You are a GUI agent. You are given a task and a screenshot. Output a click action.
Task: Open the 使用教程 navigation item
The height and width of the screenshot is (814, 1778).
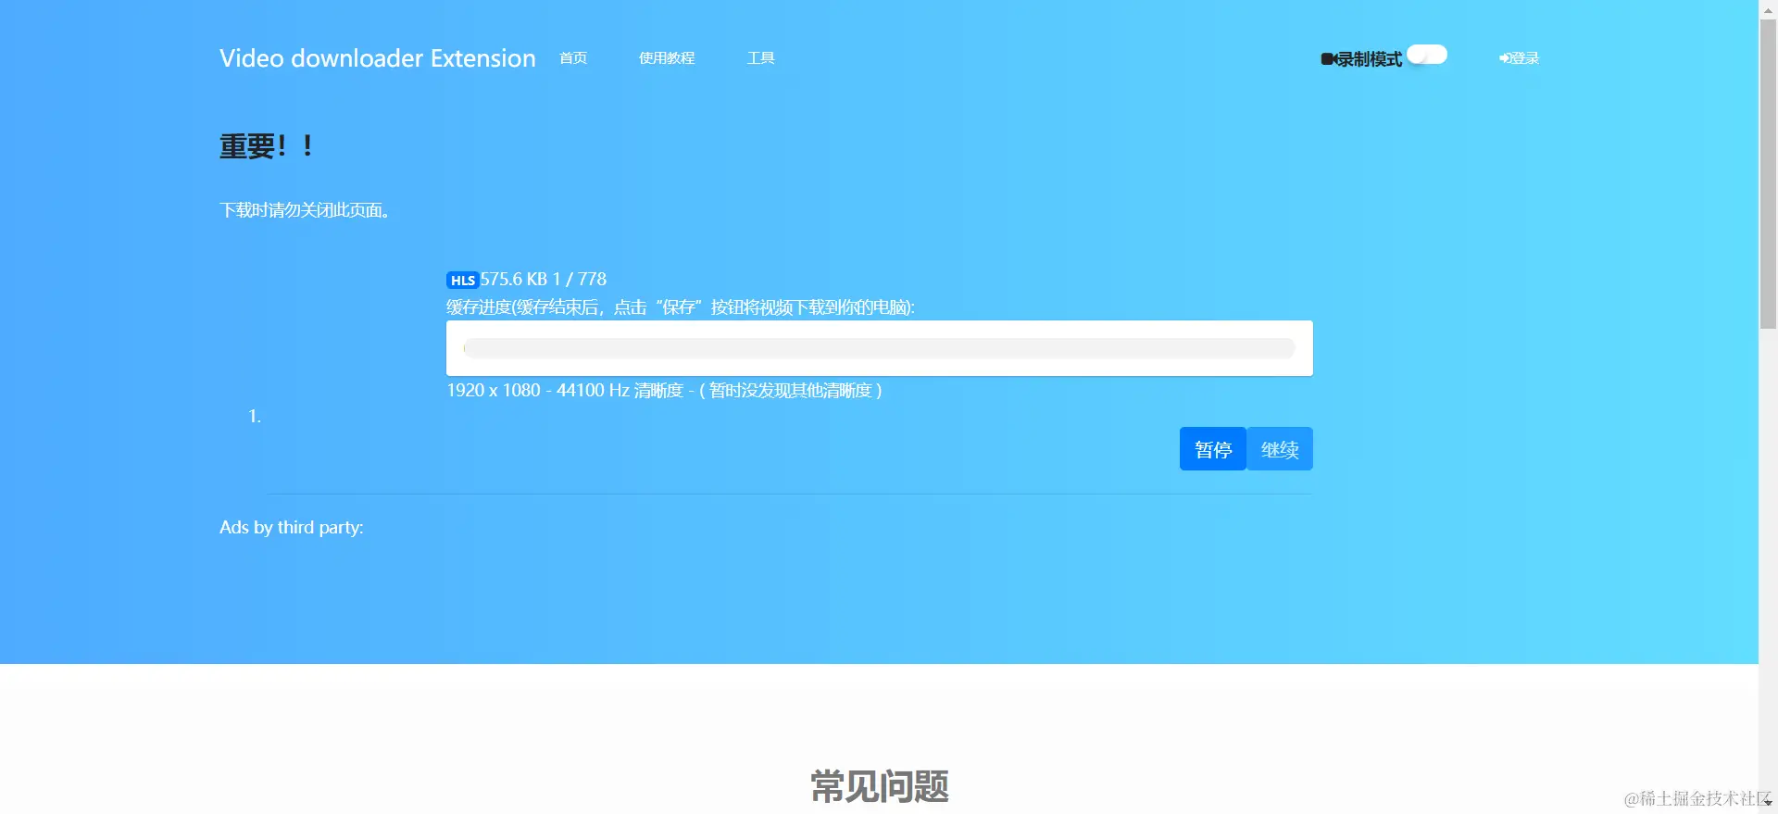(x=667, y=58)
